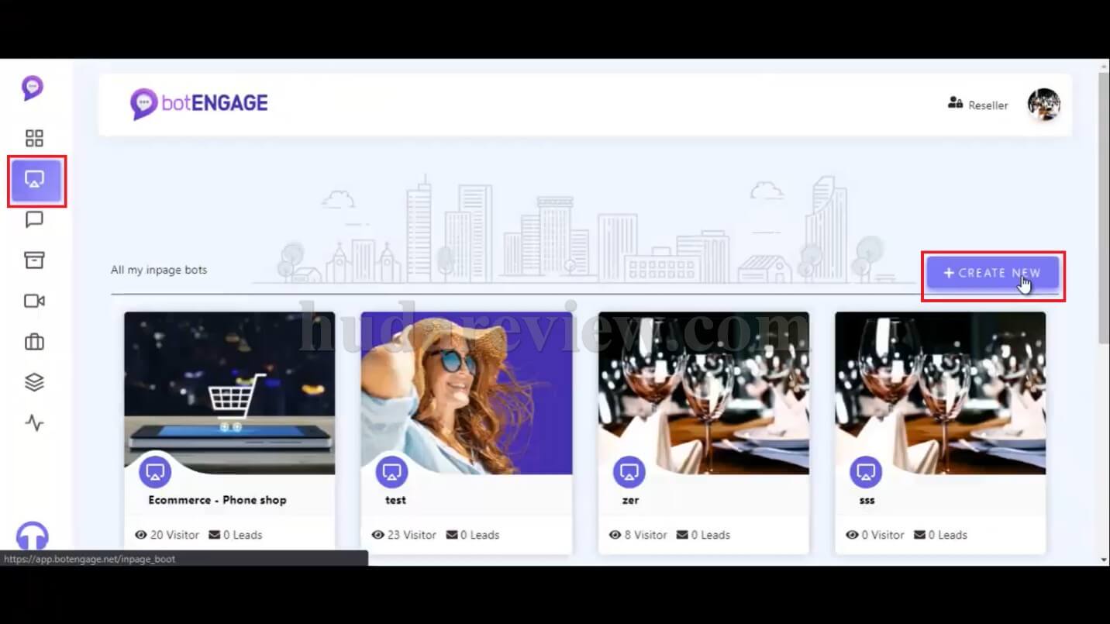Click "20 Visitor" on the Ecommerce card
This screenshot has height=624, width=1110.
(x=167, y=535)
